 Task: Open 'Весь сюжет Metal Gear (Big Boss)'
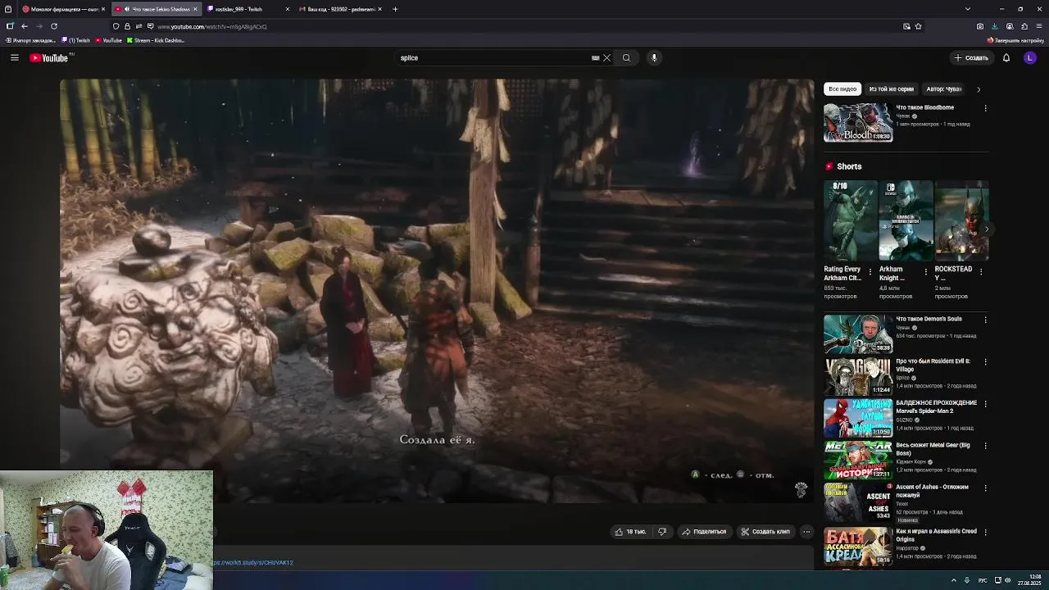(x=858, y=461)
